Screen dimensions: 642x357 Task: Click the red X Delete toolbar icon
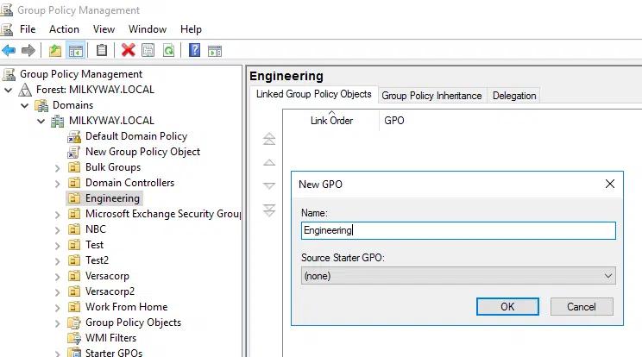(x=129, y=50)
